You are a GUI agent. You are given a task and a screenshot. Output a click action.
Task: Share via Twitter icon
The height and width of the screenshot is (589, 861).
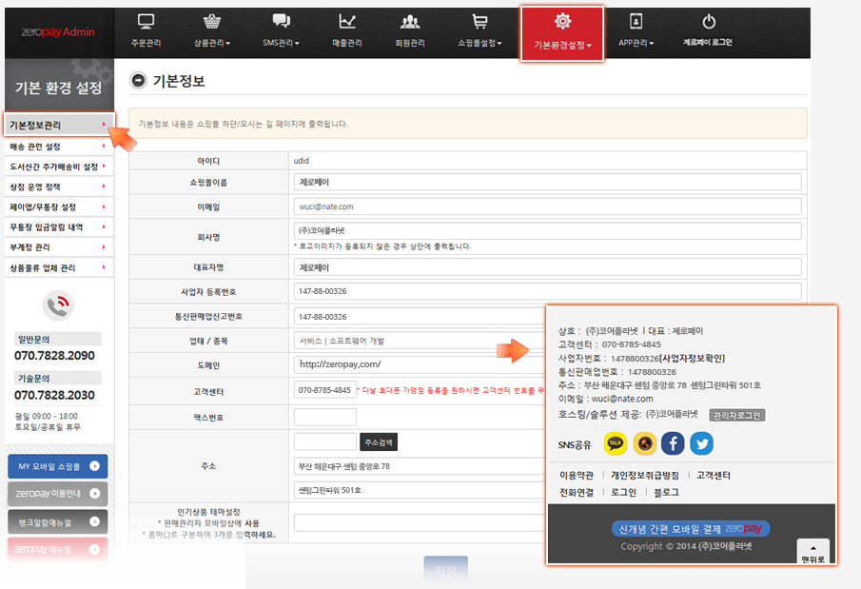702,443
